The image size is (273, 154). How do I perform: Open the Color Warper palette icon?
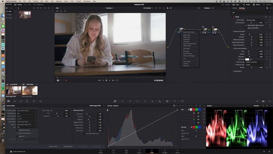(x=122, y=101)
